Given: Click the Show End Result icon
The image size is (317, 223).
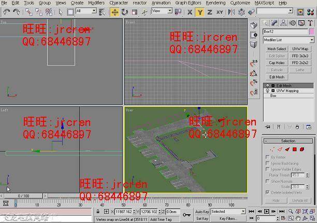Looking at the screenshot, I should (279, 127).
